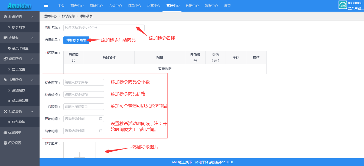Focus the 秒杀库存 input field
Viewport: 364px width, 166px height.
(x=84, y=82)
